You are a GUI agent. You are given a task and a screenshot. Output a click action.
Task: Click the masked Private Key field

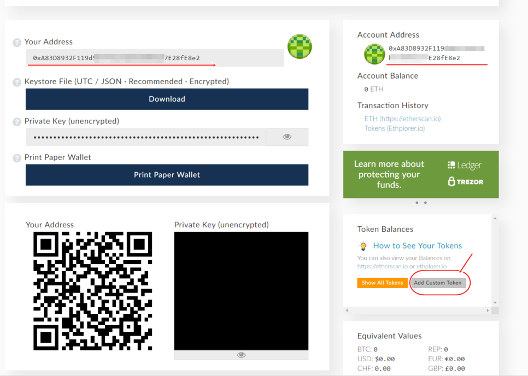[146, 137]
